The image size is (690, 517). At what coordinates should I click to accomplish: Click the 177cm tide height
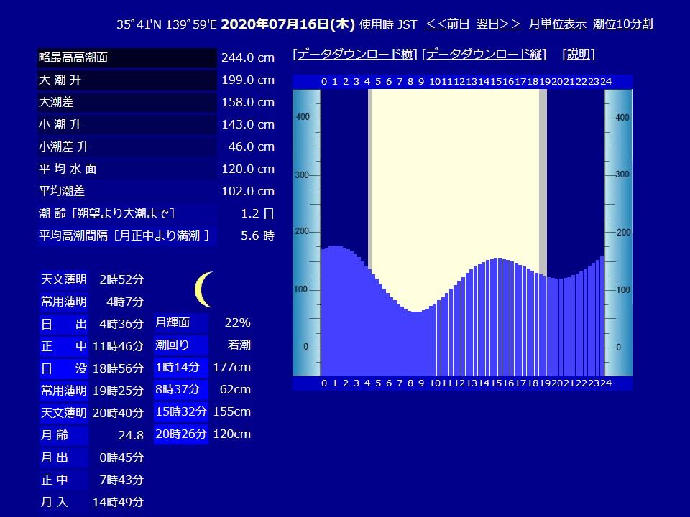(x=232, y=368)
